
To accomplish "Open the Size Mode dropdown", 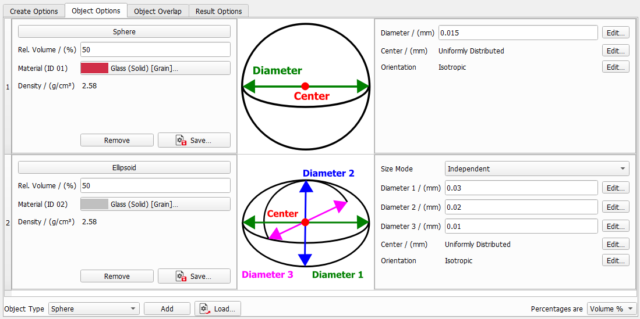I will [537, 169].
